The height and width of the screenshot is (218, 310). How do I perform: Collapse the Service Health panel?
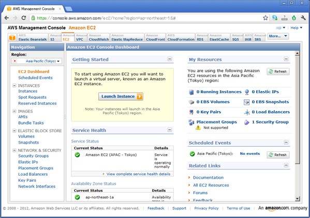(x=169, y=130)
